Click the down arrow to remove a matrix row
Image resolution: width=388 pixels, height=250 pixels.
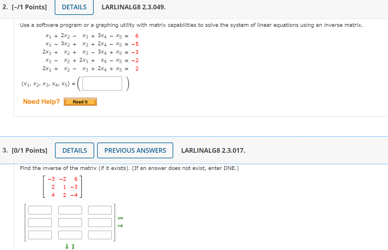(67, 246)
